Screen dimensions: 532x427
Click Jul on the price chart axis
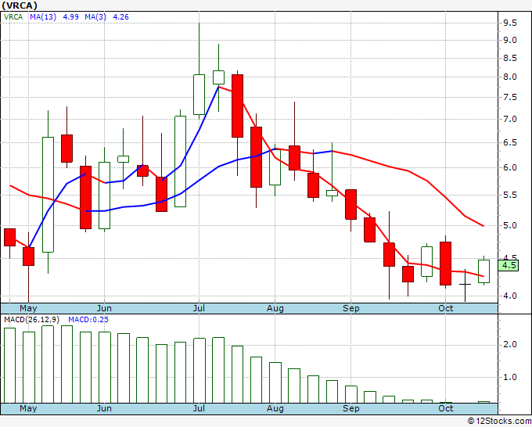[x=199, y=308]
